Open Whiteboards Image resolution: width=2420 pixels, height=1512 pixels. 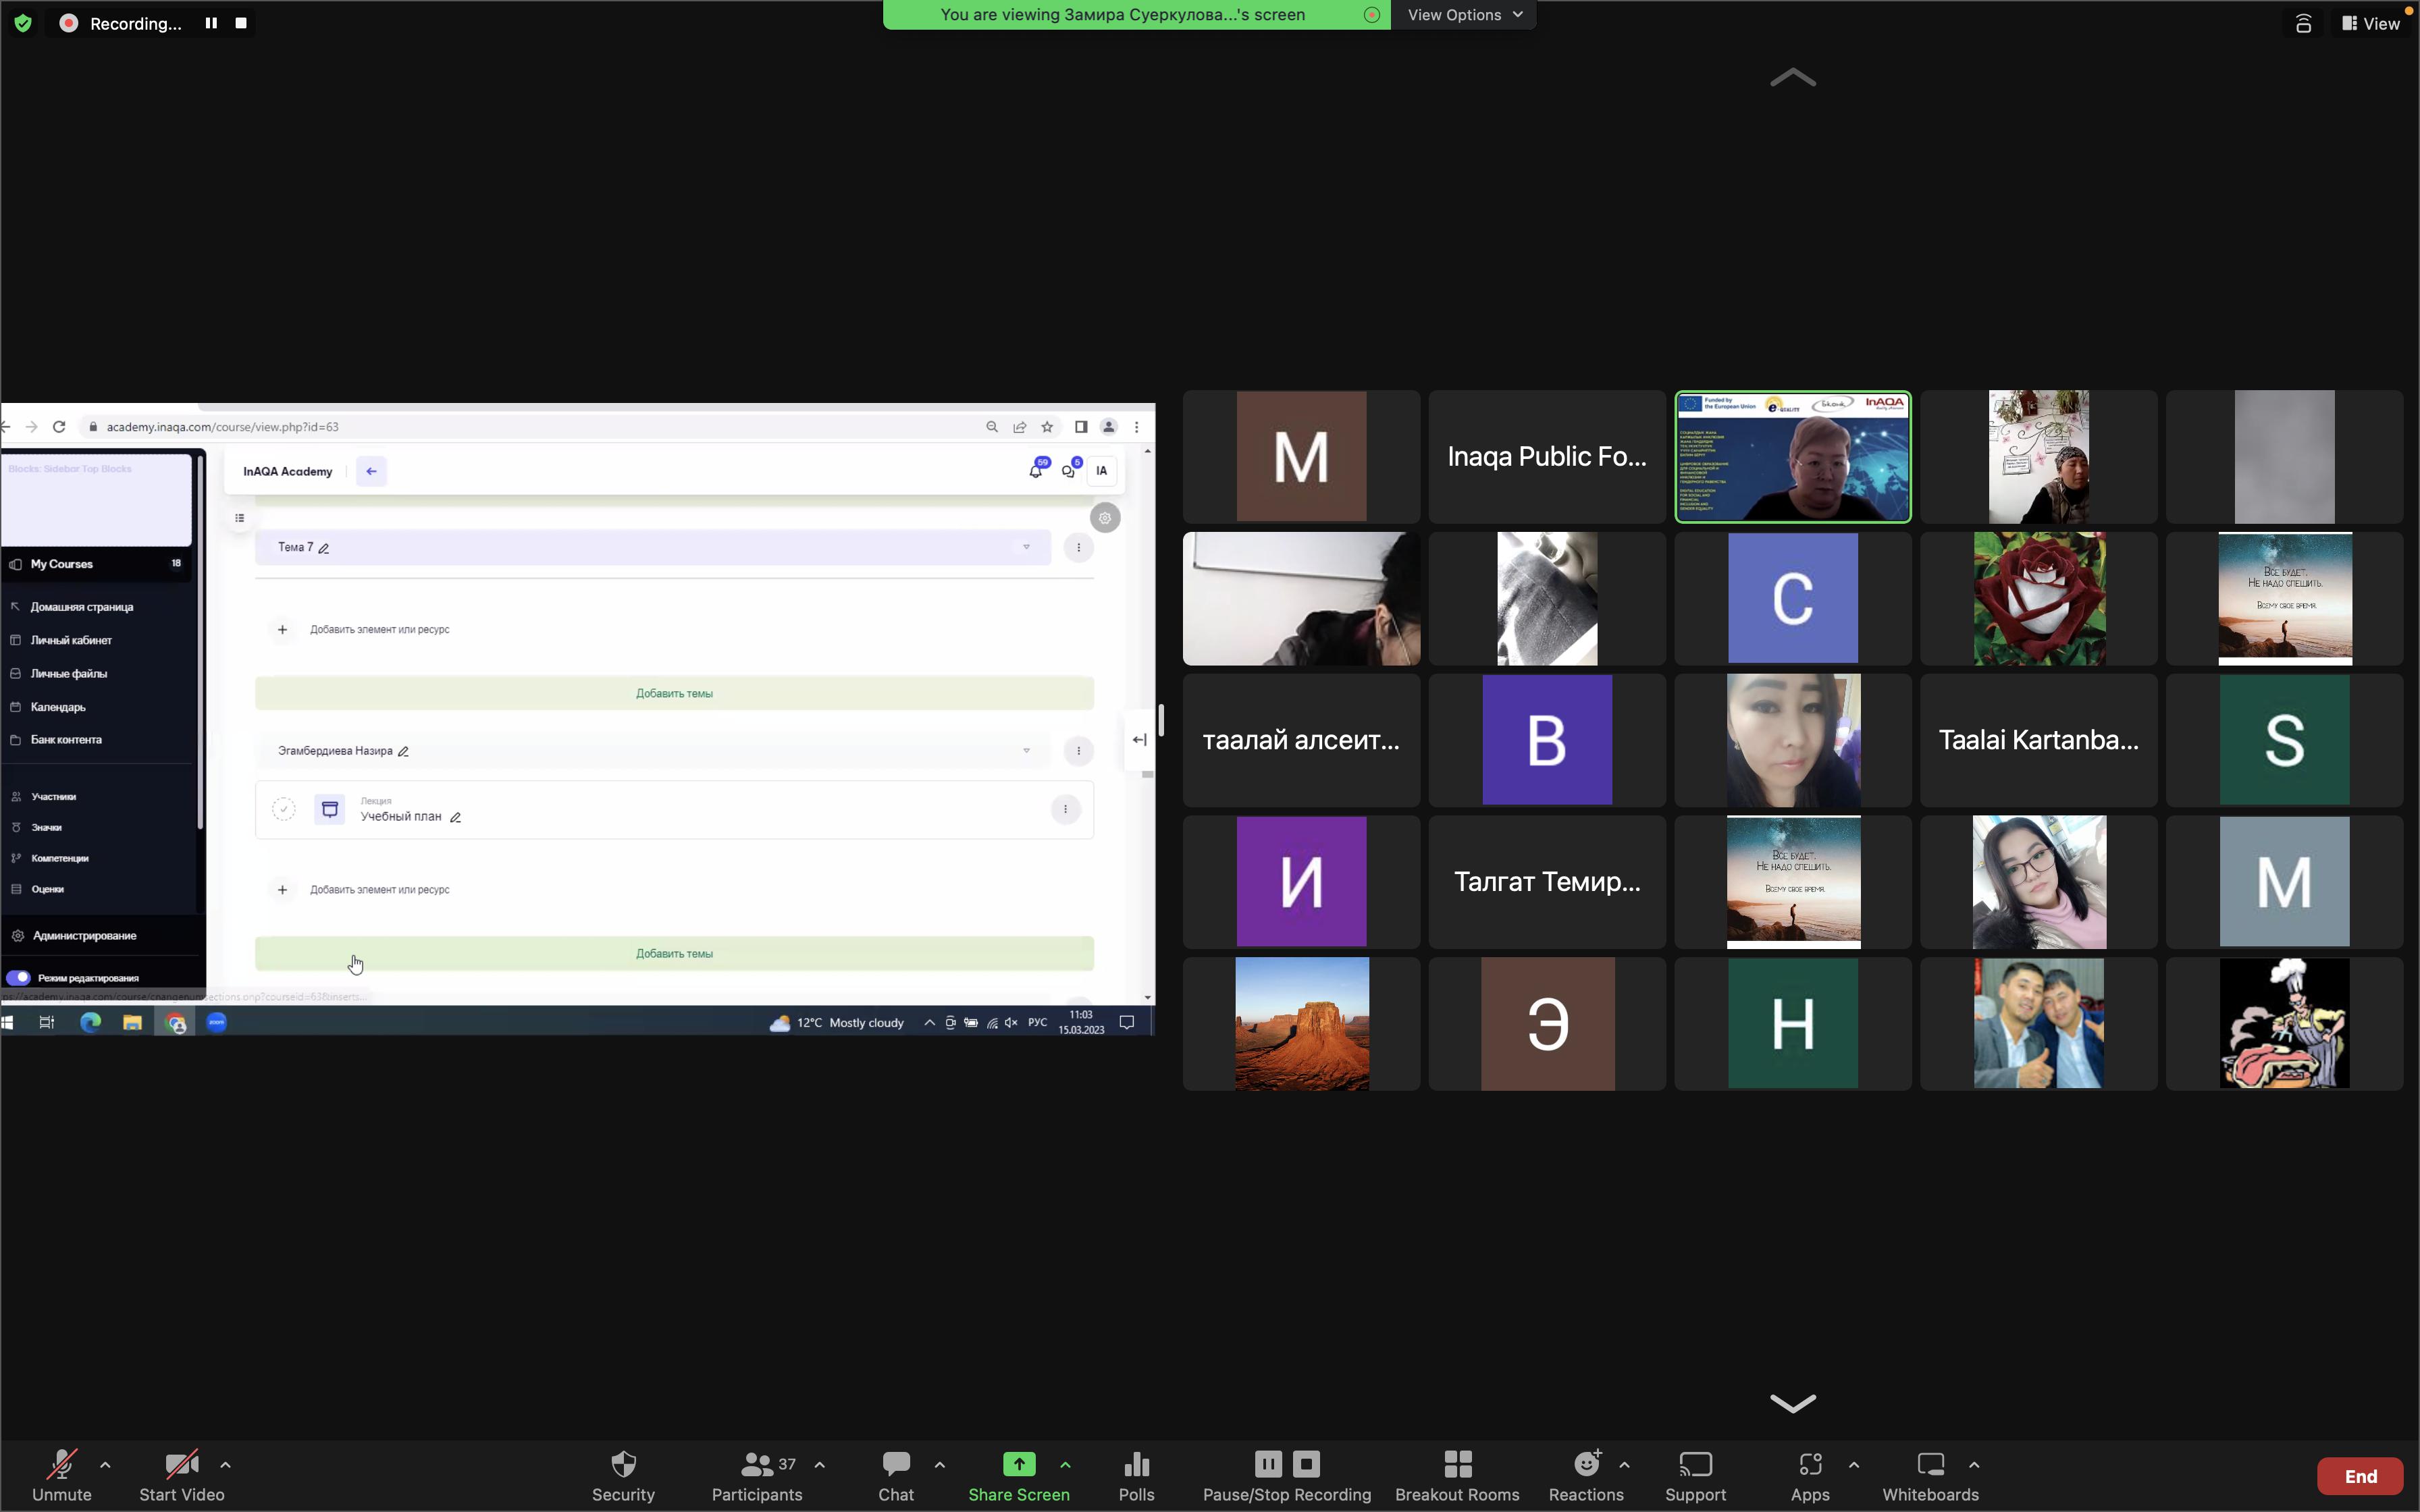tap(1931, 1476)
